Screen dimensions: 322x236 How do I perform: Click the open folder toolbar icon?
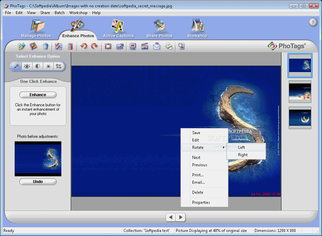[x=21, y=46]
